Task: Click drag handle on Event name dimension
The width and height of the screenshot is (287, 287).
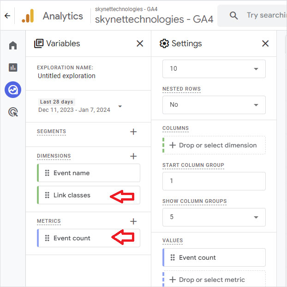Action: click(x=47, y=173)
